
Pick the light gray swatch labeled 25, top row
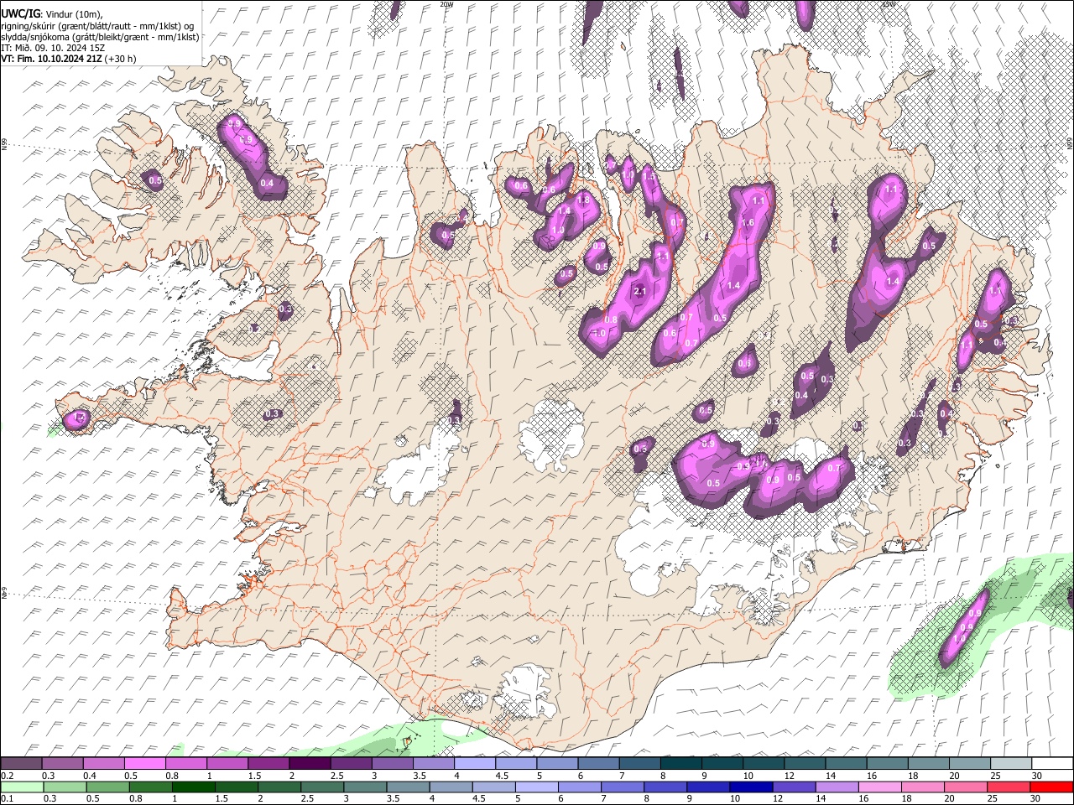coord(1011,764)
